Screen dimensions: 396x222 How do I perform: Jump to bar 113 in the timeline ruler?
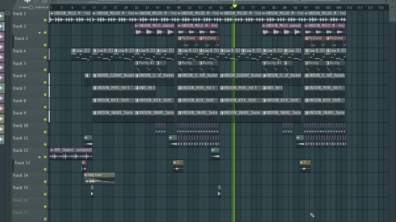[x=349, y=8]
